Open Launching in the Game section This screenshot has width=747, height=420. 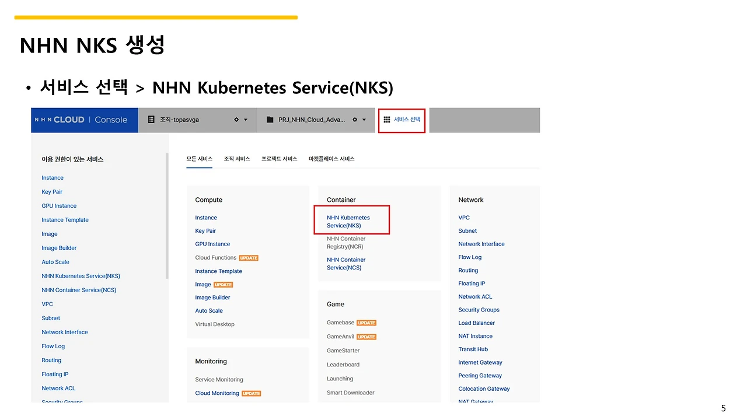340,379
